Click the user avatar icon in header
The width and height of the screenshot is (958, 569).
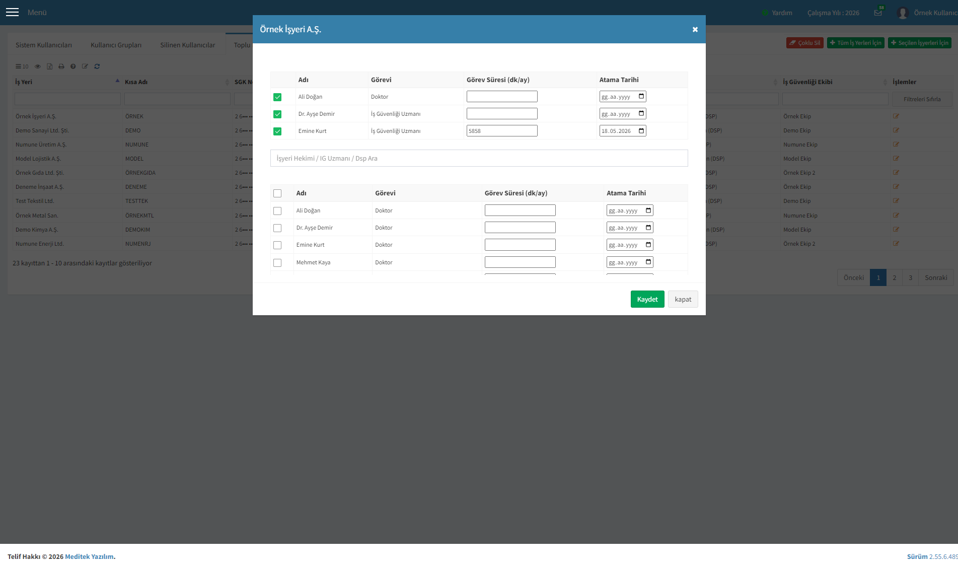pos(902,13)
